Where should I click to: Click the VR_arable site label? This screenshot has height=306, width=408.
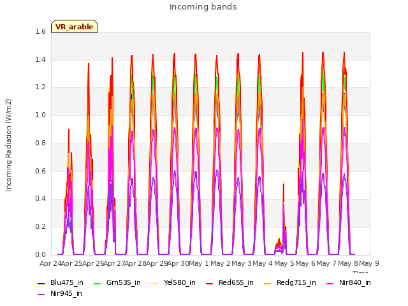pos(75,27)
